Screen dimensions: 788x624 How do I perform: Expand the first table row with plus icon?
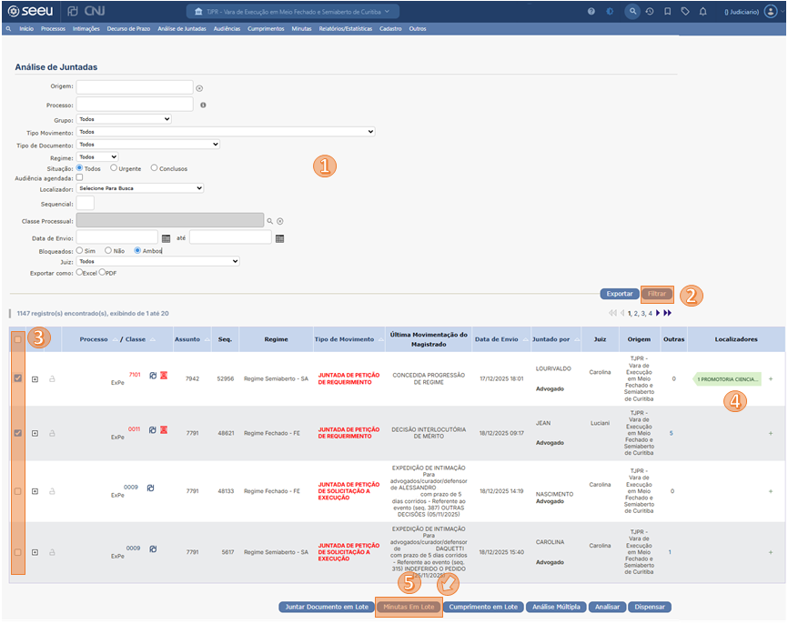click(35, 379)
